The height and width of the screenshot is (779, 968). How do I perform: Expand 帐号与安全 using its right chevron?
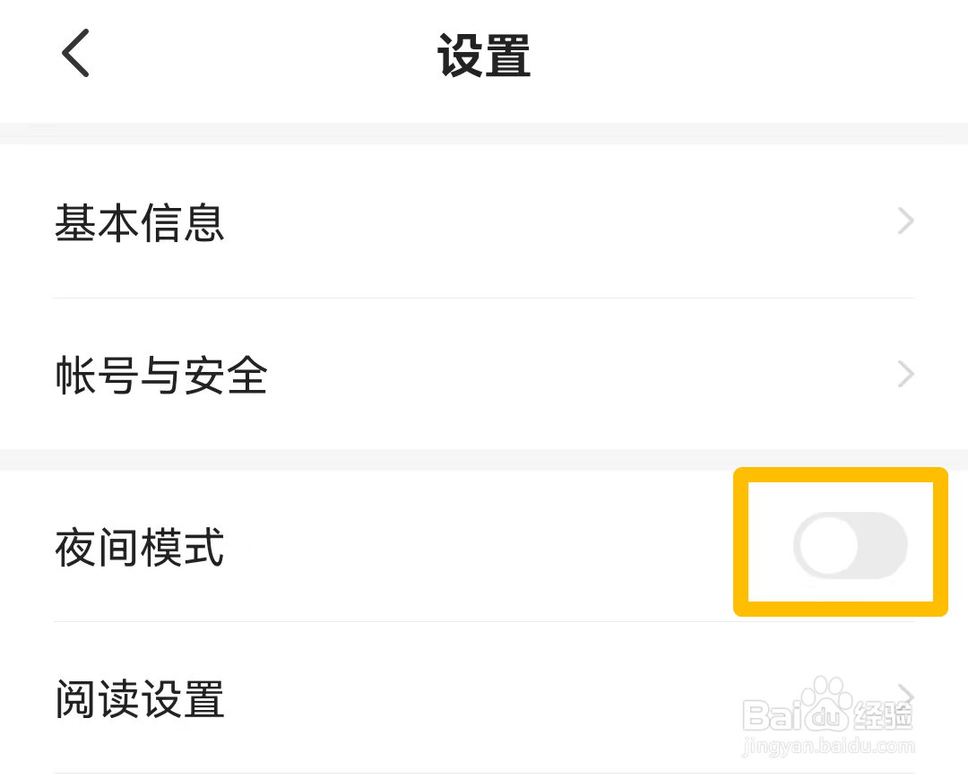tap(905, 374)
